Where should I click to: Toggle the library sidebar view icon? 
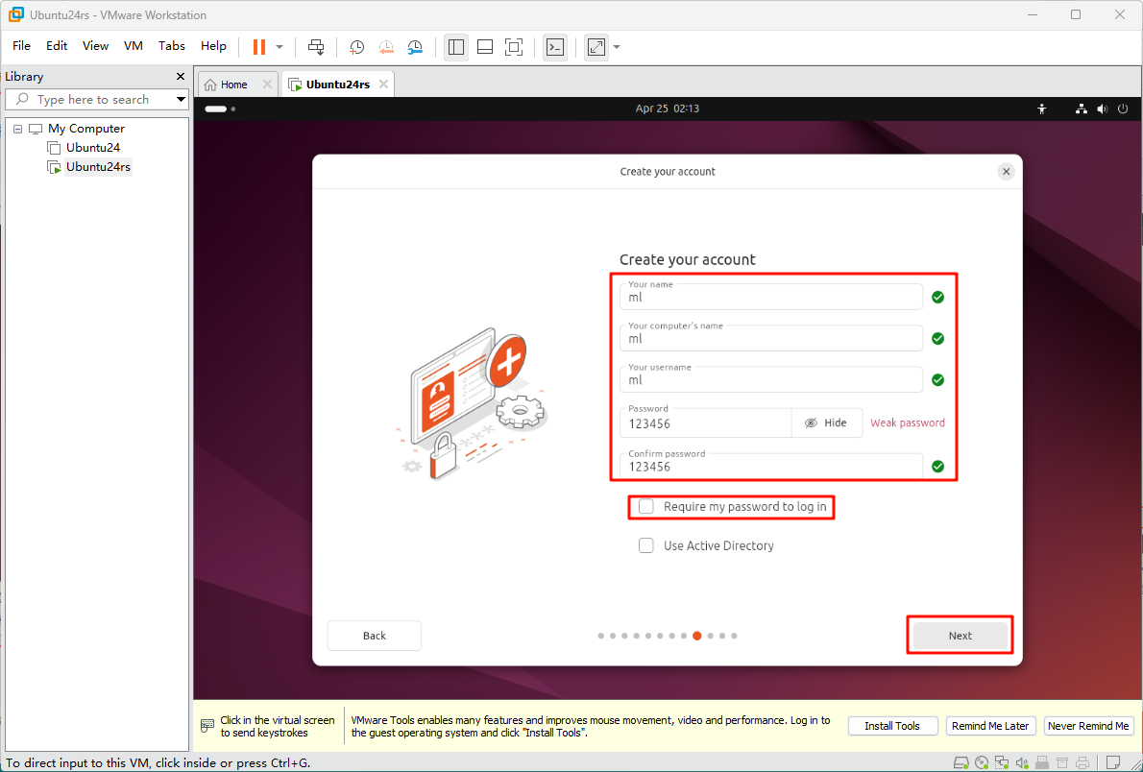456,47
